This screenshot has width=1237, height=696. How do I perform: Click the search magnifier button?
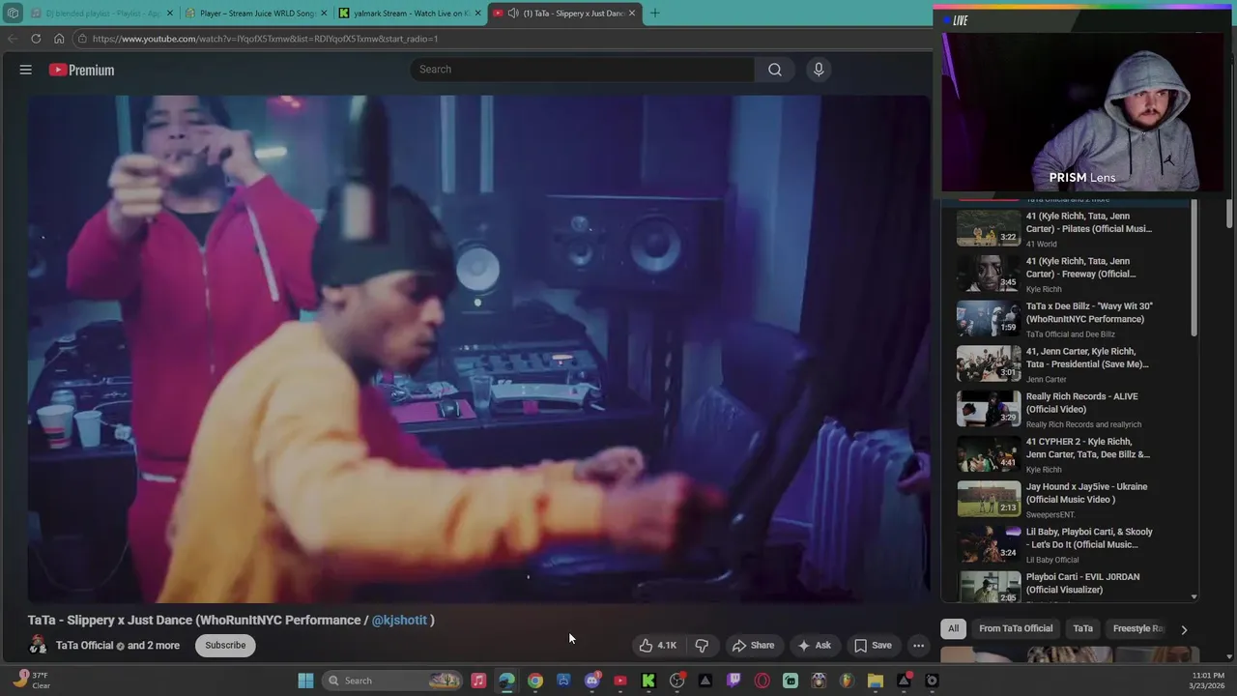point(775,70)
